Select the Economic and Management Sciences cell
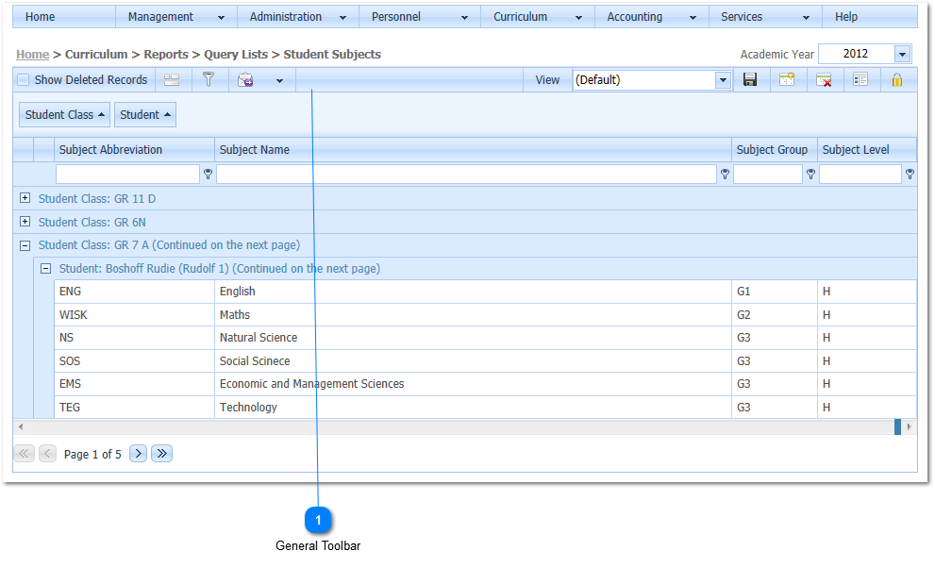The image size is (935, 568). (473, 384)
